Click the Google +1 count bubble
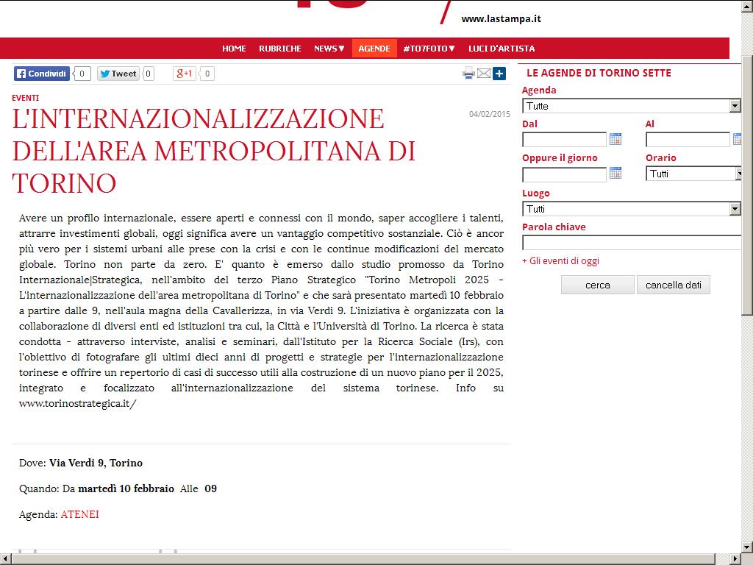This screenshot has width=753, height=565. pyautogui.click(x=207, y=74)
